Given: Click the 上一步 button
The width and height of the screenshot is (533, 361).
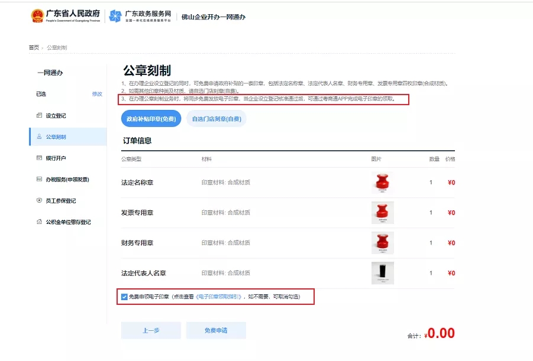Looking at the screenshot, I should coord(150,330).
